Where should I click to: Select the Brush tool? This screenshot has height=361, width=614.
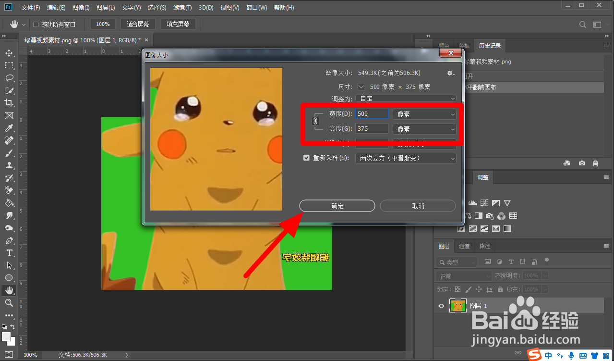pos(9,153)
